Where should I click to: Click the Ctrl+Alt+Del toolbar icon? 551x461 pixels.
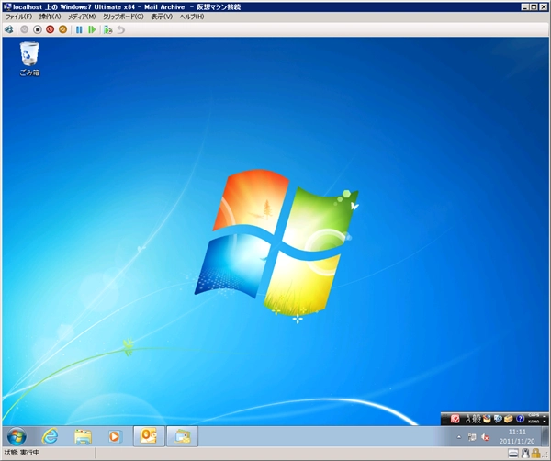[x=9, y=30]
